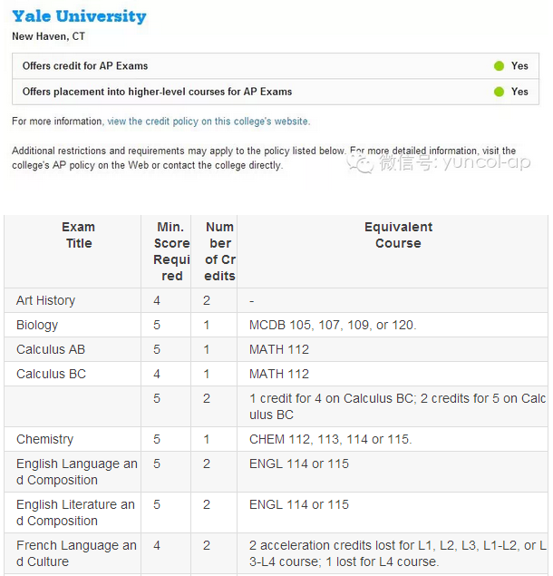Select 'Offers placement into higher-level courses for AP Exams' text

157,92
